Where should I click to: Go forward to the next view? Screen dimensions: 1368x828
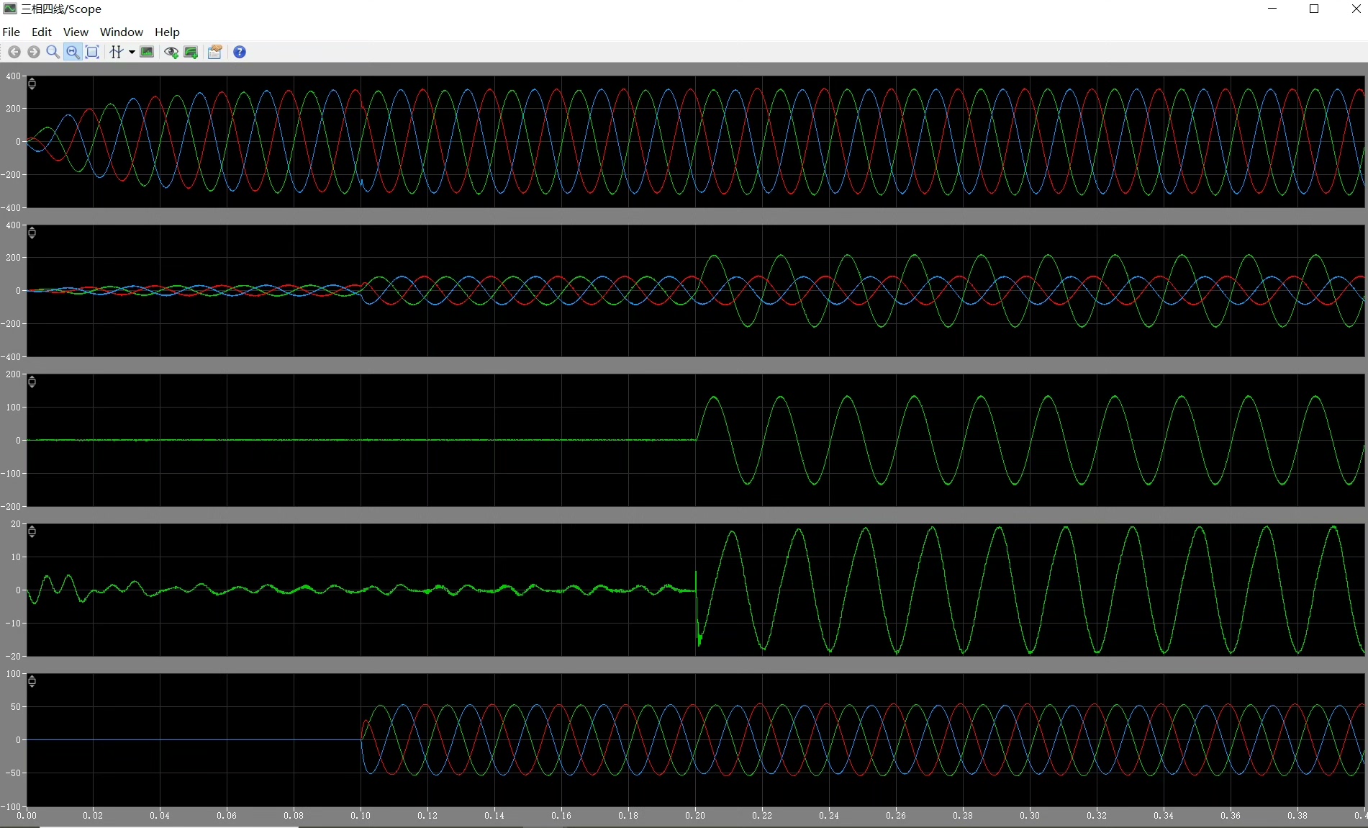[34, 52]
